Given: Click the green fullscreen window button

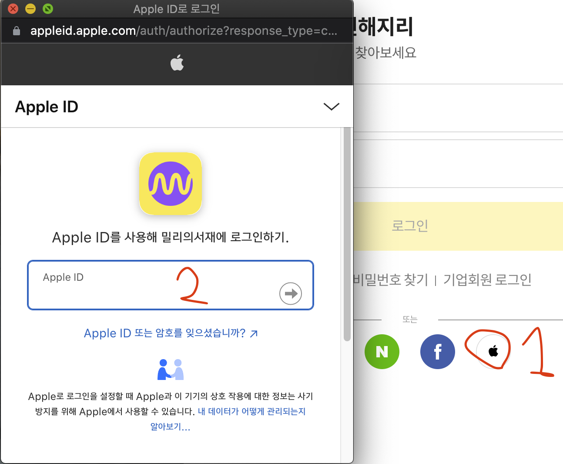Looking at the screenshot, I should (48, 9).
